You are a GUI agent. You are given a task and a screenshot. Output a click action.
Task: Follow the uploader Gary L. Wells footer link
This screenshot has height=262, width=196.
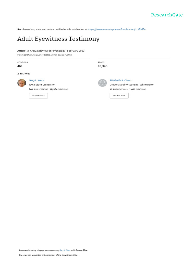[x=65, y=250]
